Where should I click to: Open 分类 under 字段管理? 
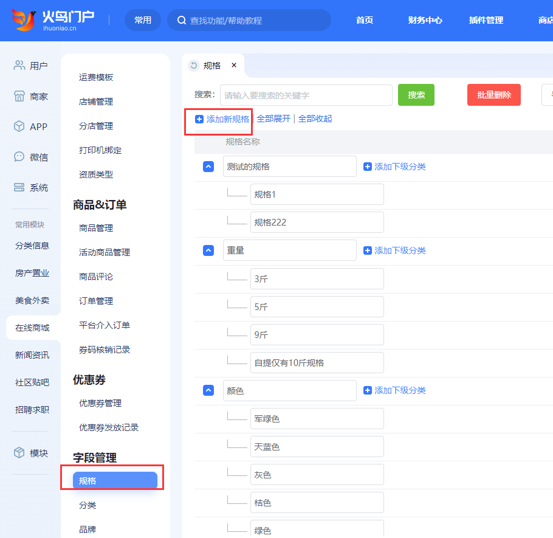[x=88, y=505]
